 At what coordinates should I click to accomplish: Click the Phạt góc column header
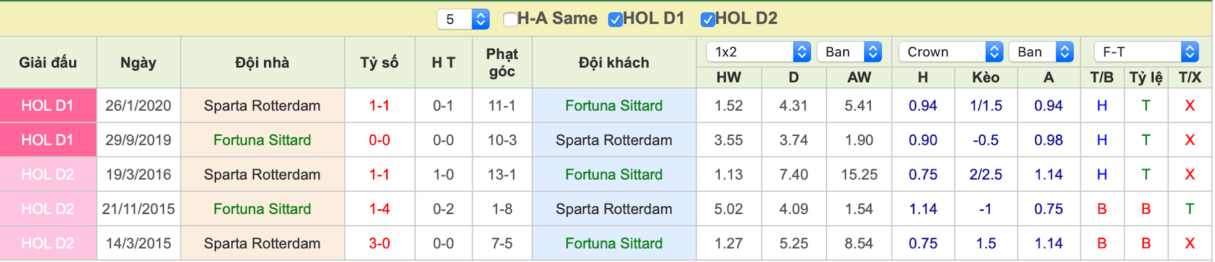[x=502, y=63]
